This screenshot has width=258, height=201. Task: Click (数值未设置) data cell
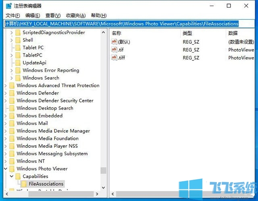click(241, 42)
